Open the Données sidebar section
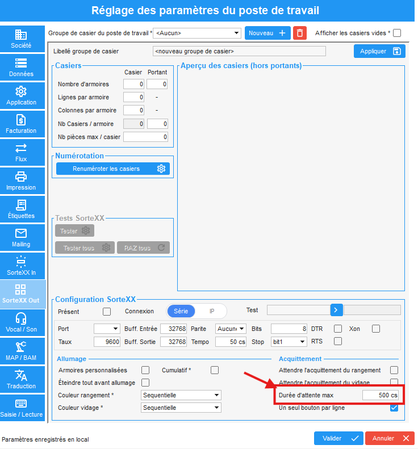The width and height of the screenshot is (418, 449). [x=21, y=68]
